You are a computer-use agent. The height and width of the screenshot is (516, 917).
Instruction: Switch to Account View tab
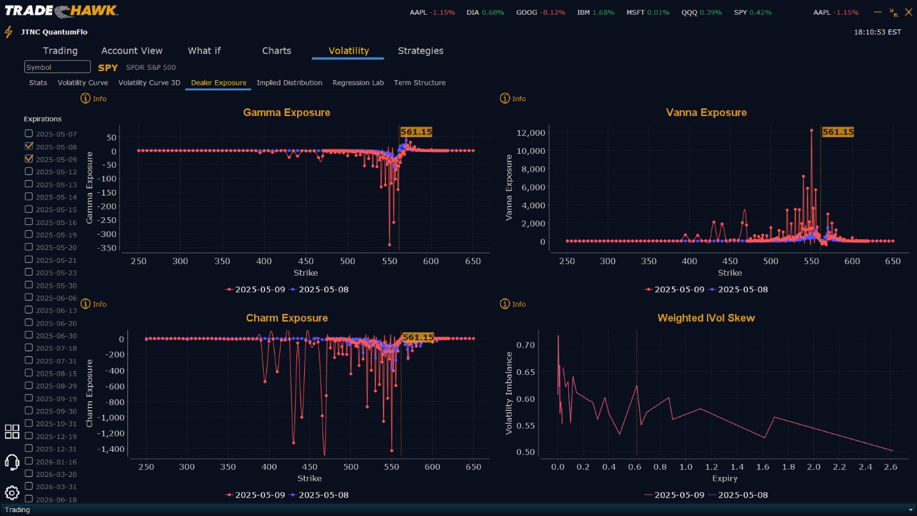click(x=132, y=51)
